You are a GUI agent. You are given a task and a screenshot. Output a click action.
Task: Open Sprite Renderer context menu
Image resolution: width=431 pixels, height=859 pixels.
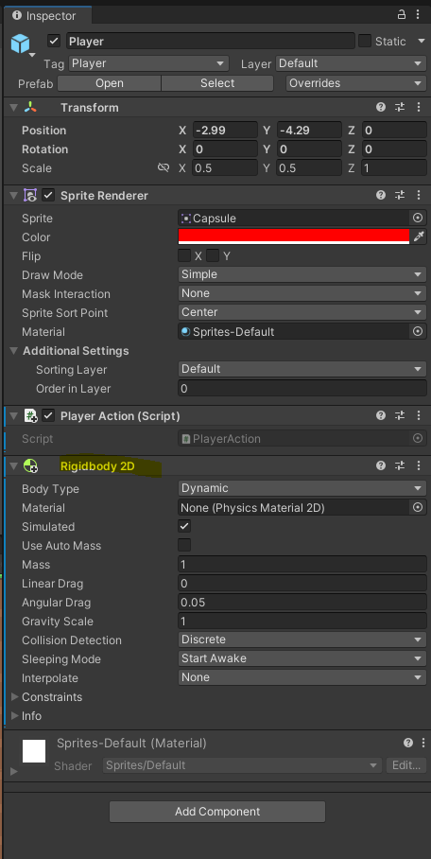click(x=419, y=195)
